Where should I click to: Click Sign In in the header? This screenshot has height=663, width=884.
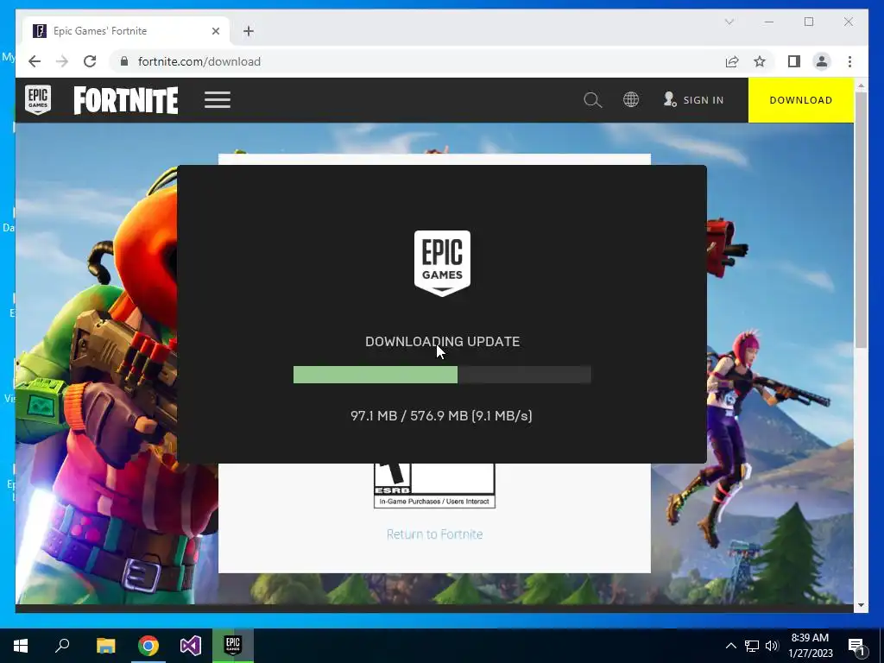693,100
